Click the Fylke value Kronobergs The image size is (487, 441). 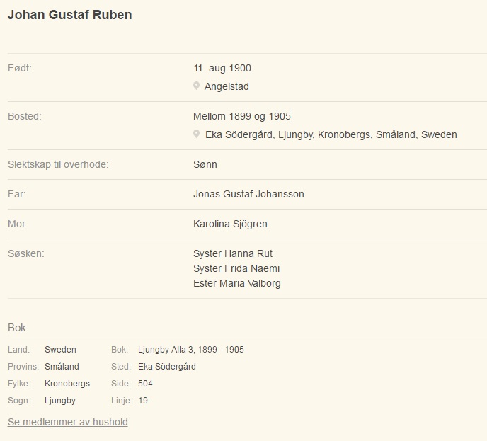pyautogui.click(x=67, y=383)
